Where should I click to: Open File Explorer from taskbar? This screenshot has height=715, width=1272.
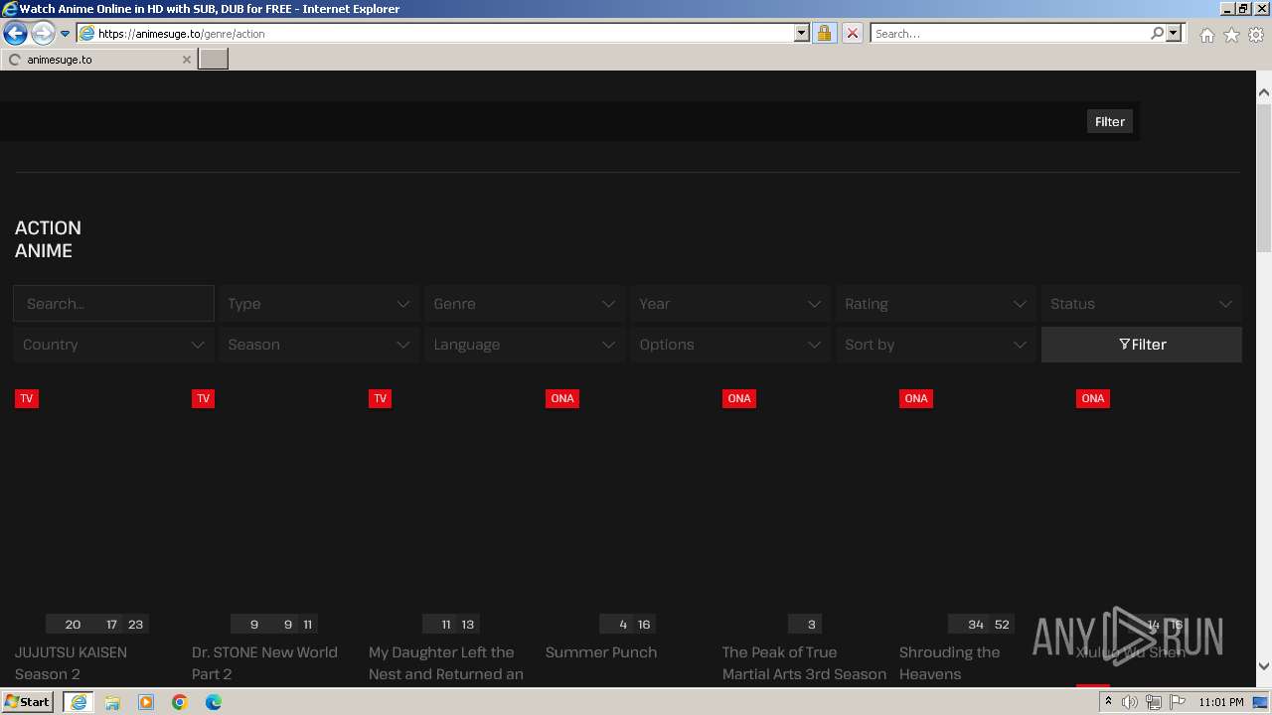[x=112, y=702]
